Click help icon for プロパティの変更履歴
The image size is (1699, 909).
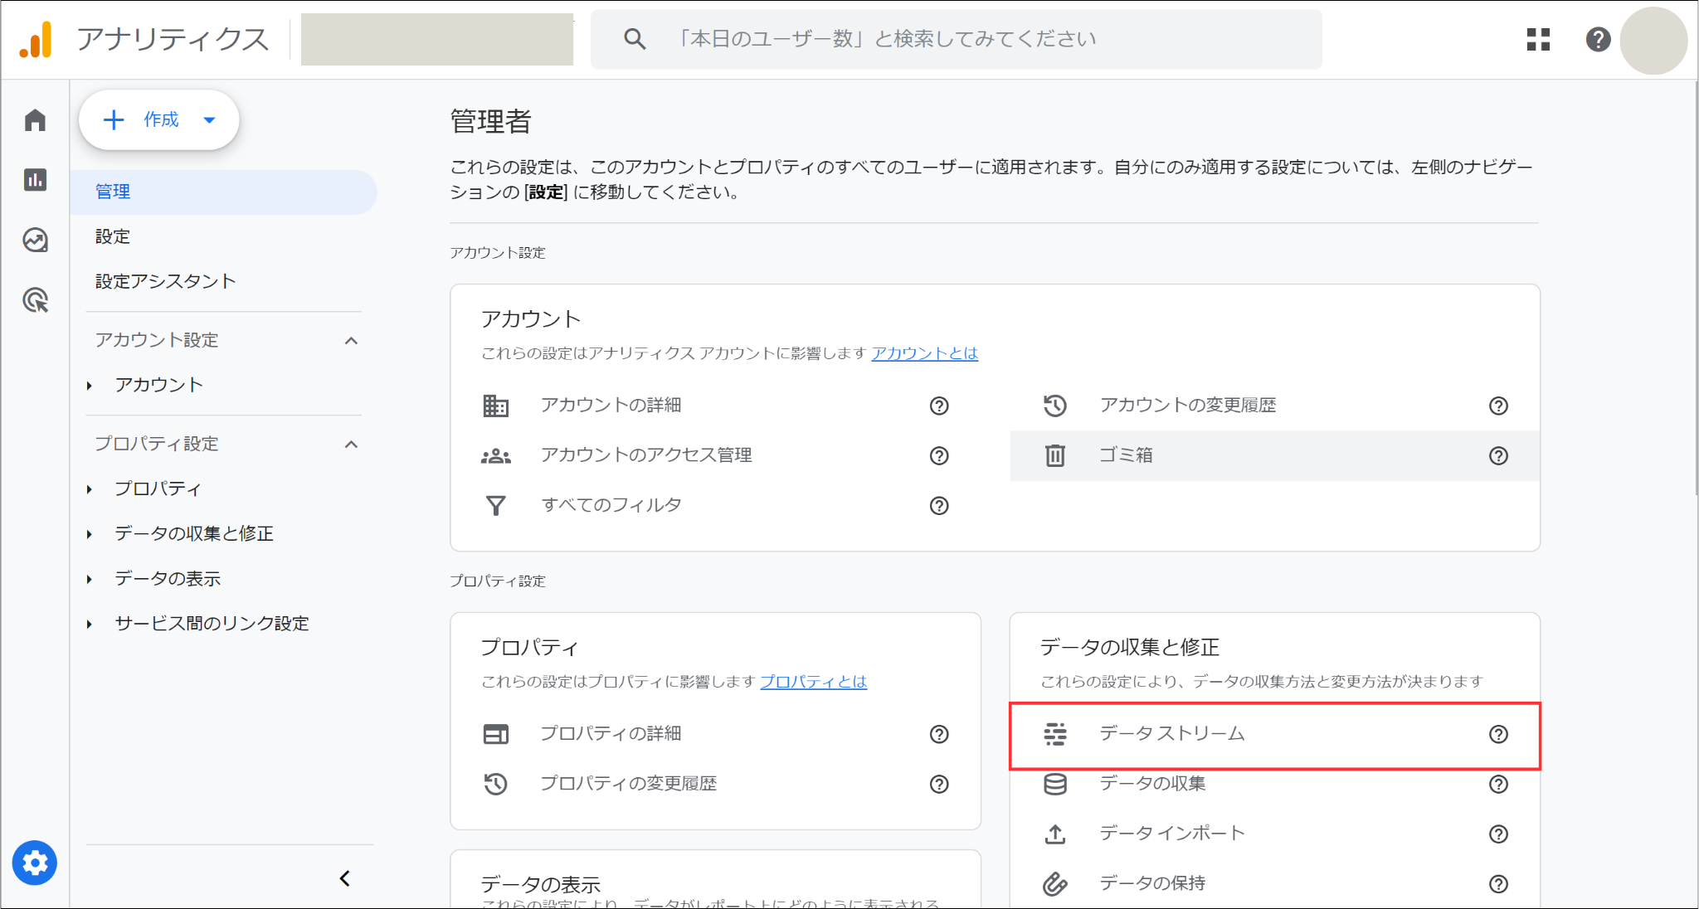point(939,784)
